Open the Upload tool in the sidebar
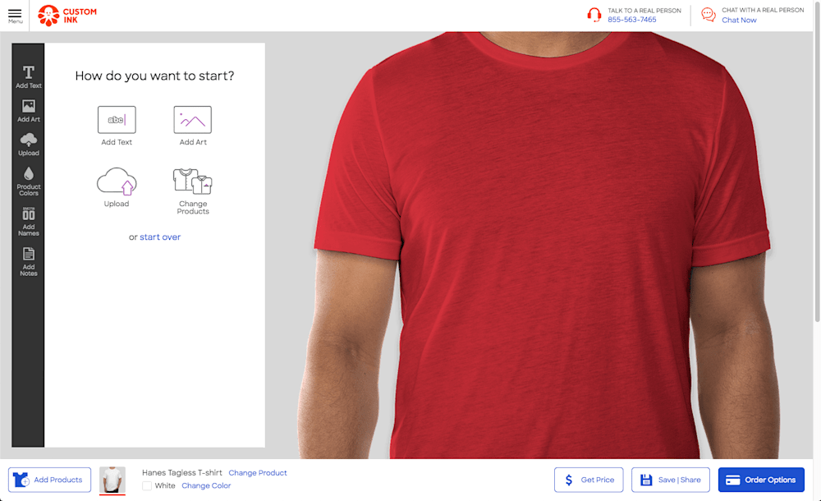Viewport: 821px width, 501px height. click(x=29, y=145)
